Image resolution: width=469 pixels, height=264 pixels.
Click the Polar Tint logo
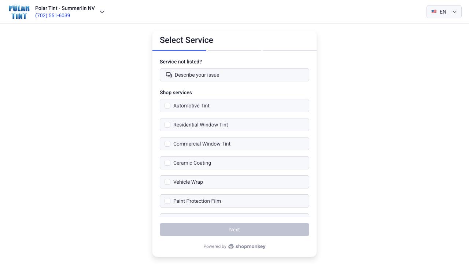[19, 12]
